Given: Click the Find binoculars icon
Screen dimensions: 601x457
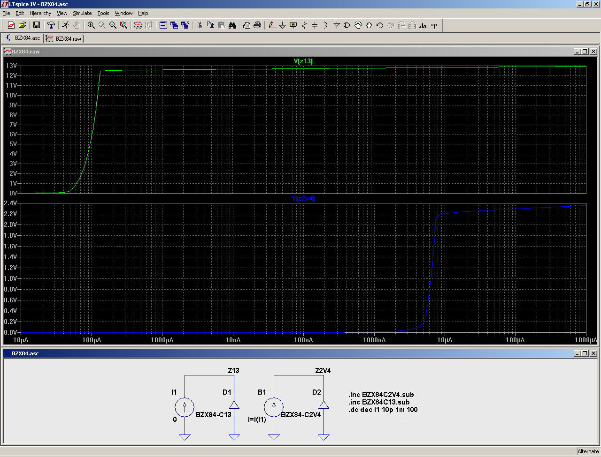Looking at the screenshot, I should pos(232,25).
